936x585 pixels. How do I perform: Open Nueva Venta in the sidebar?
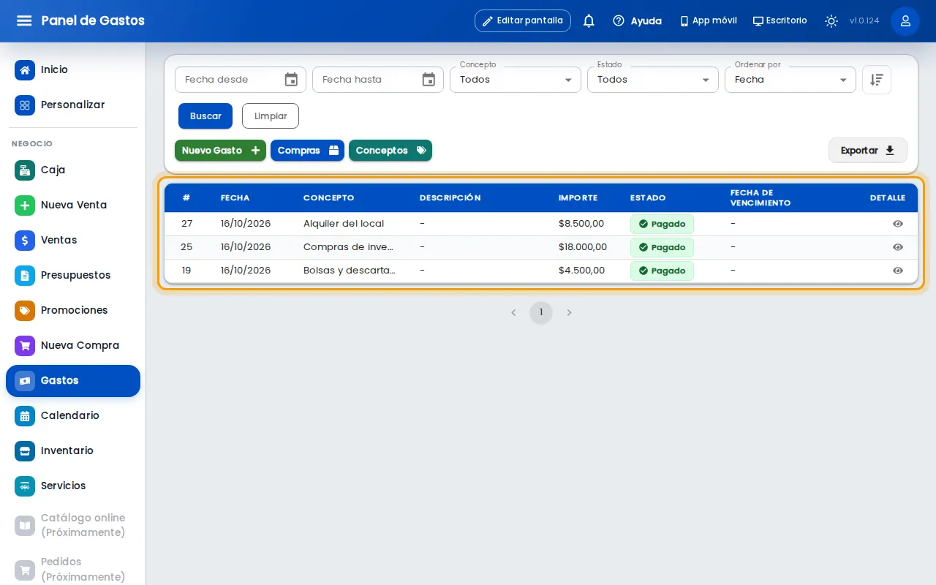(73, 205)
